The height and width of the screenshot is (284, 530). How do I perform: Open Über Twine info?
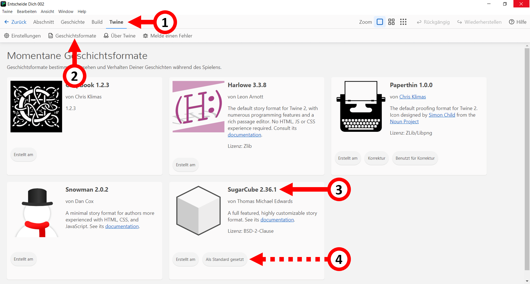(x=120, y=36)
